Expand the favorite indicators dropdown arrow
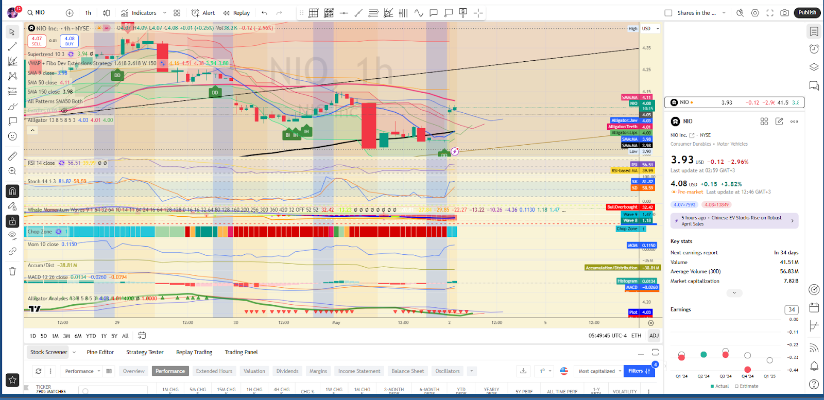The height and width of the screenshot is (400, 824). pos(165,13)
